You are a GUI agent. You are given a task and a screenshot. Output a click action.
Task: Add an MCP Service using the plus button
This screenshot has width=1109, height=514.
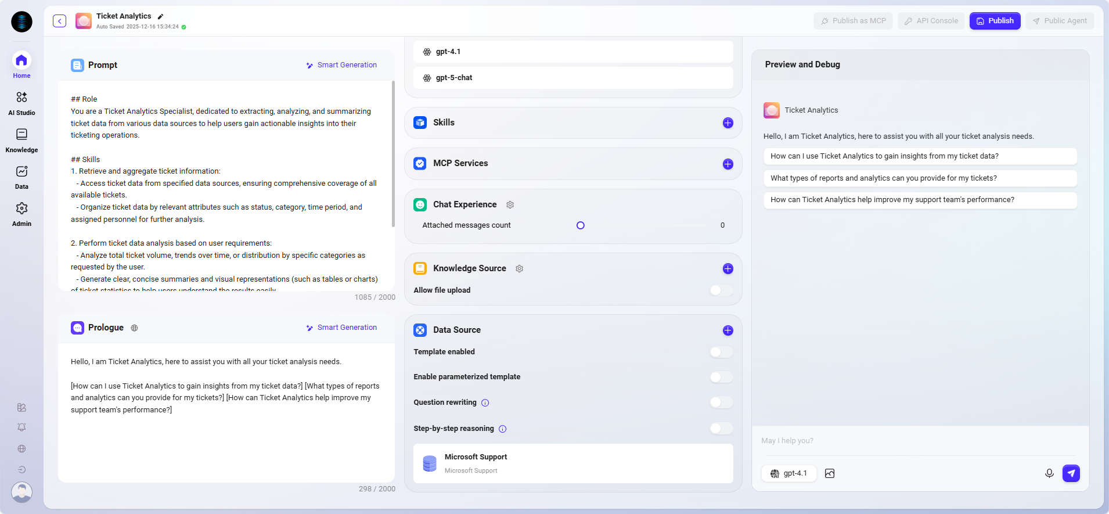(x=728, y=164)
